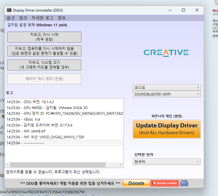Open the 한국어 language dropdown
The image size is (218, 196).
coord(167,162)
